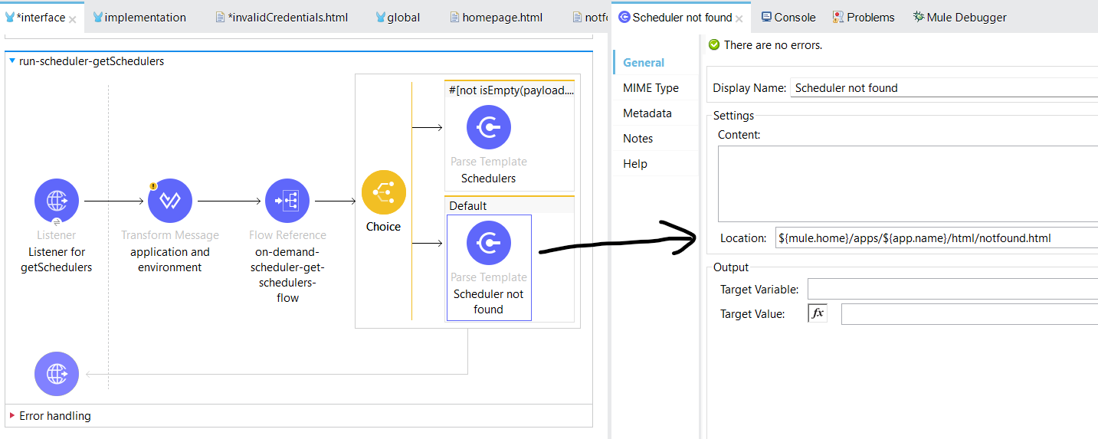Close the Scheduler not found tab
Screen dimensions: 1098x439
[x=739, y=19]
